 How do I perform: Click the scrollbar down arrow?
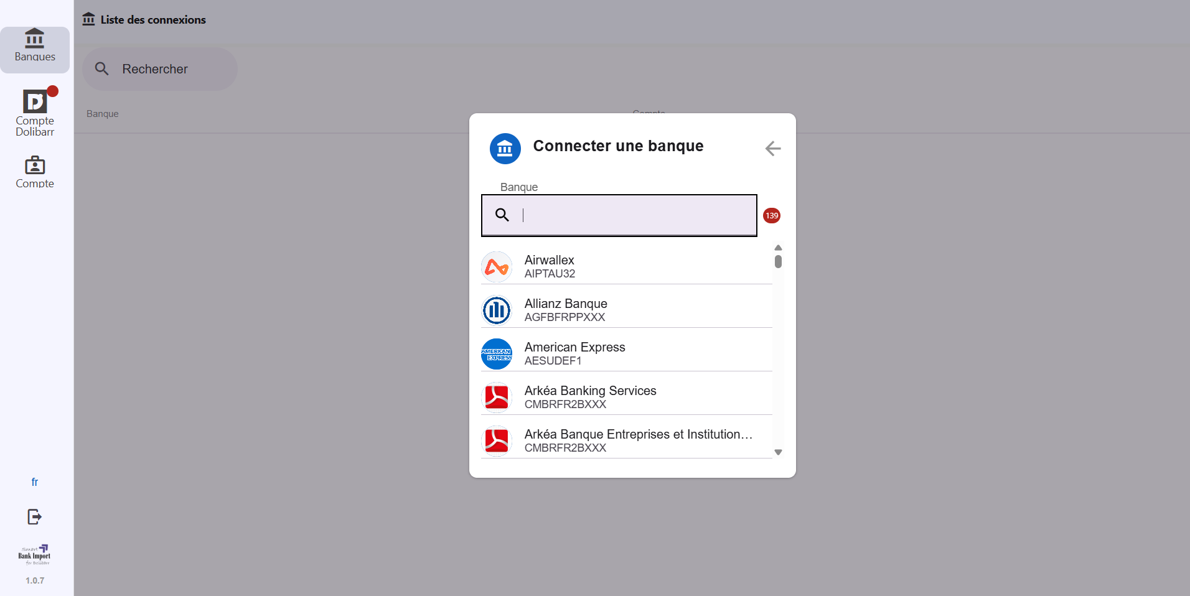coord(778,452)
